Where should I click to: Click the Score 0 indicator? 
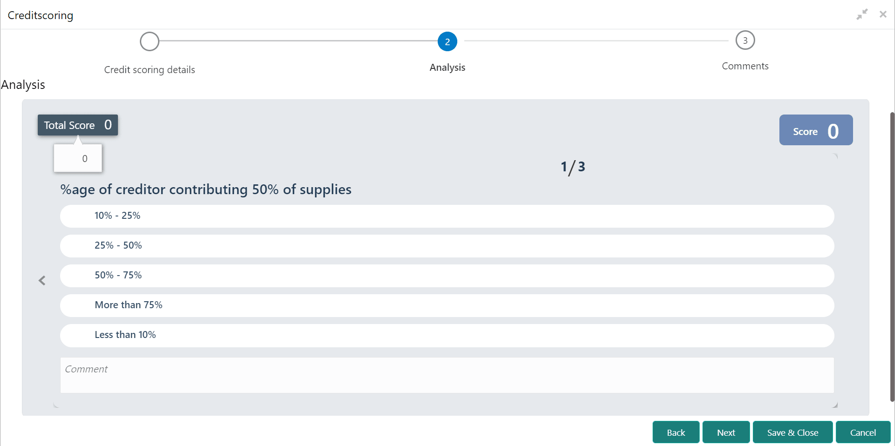(815, 130)
